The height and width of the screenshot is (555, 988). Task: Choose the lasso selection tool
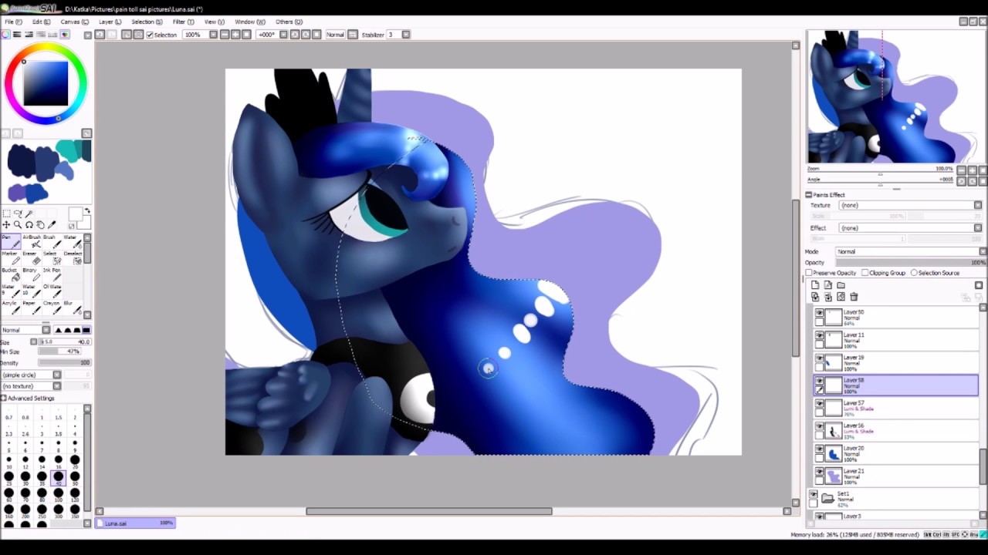pyautogui.click(x=18, y=214)
